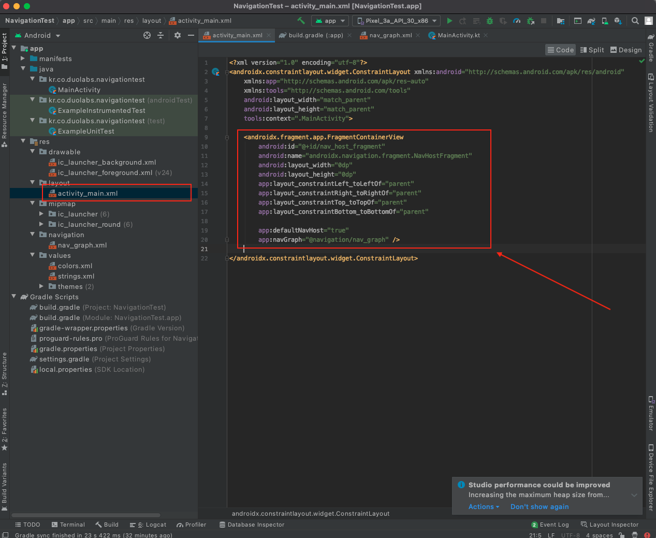Open the Profile app gauge icon
Image resolution: width=656 pixels, height=538 pixels.
click(517, 21)
